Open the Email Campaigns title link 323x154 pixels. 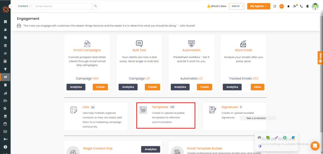click(87, 50)
